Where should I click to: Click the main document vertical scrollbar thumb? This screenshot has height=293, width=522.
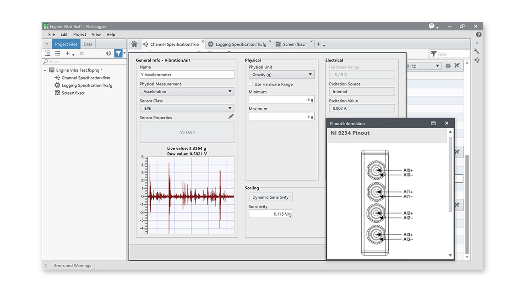467,204
